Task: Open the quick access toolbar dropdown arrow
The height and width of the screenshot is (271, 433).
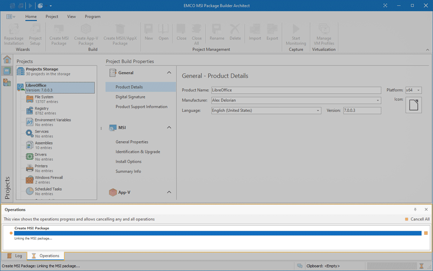Action: click(x=51, y=5)
